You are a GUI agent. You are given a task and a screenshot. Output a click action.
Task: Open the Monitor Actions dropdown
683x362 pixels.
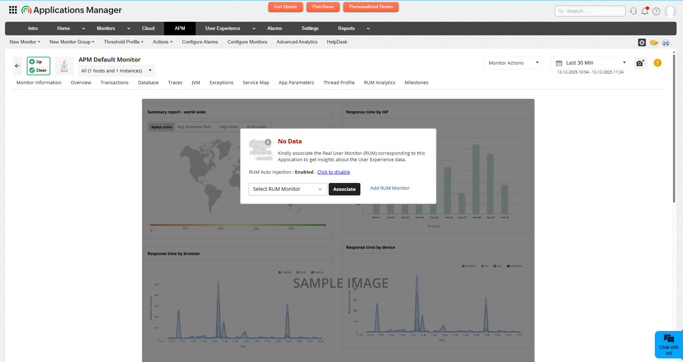(512, 63)
